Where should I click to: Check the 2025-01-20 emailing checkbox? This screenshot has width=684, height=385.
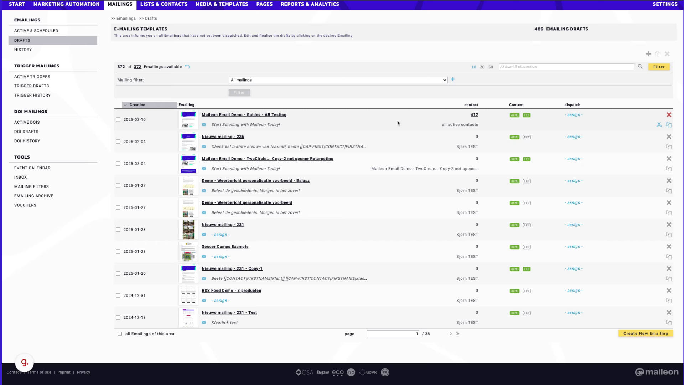(118, 274)
